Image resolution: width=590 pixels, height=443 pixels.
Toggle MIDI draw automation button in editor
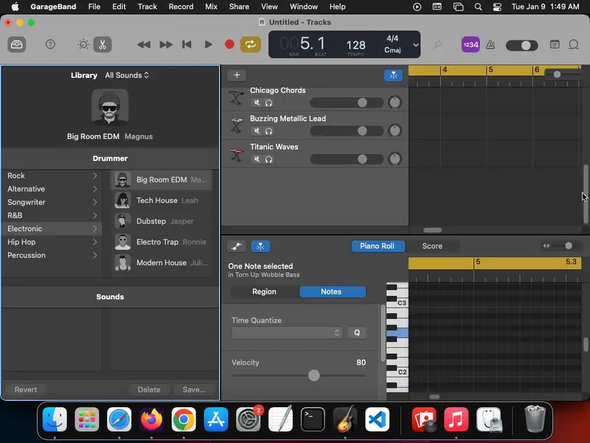[237, 246]
